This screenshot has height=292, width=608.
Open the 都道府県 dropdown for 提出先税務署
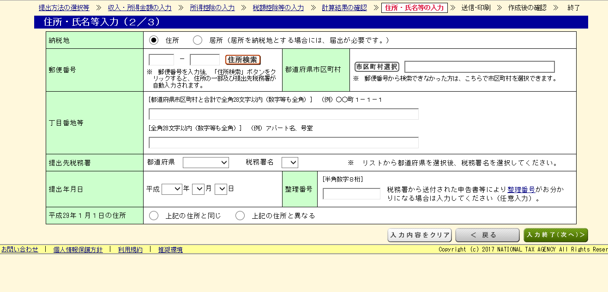point(205,163)
